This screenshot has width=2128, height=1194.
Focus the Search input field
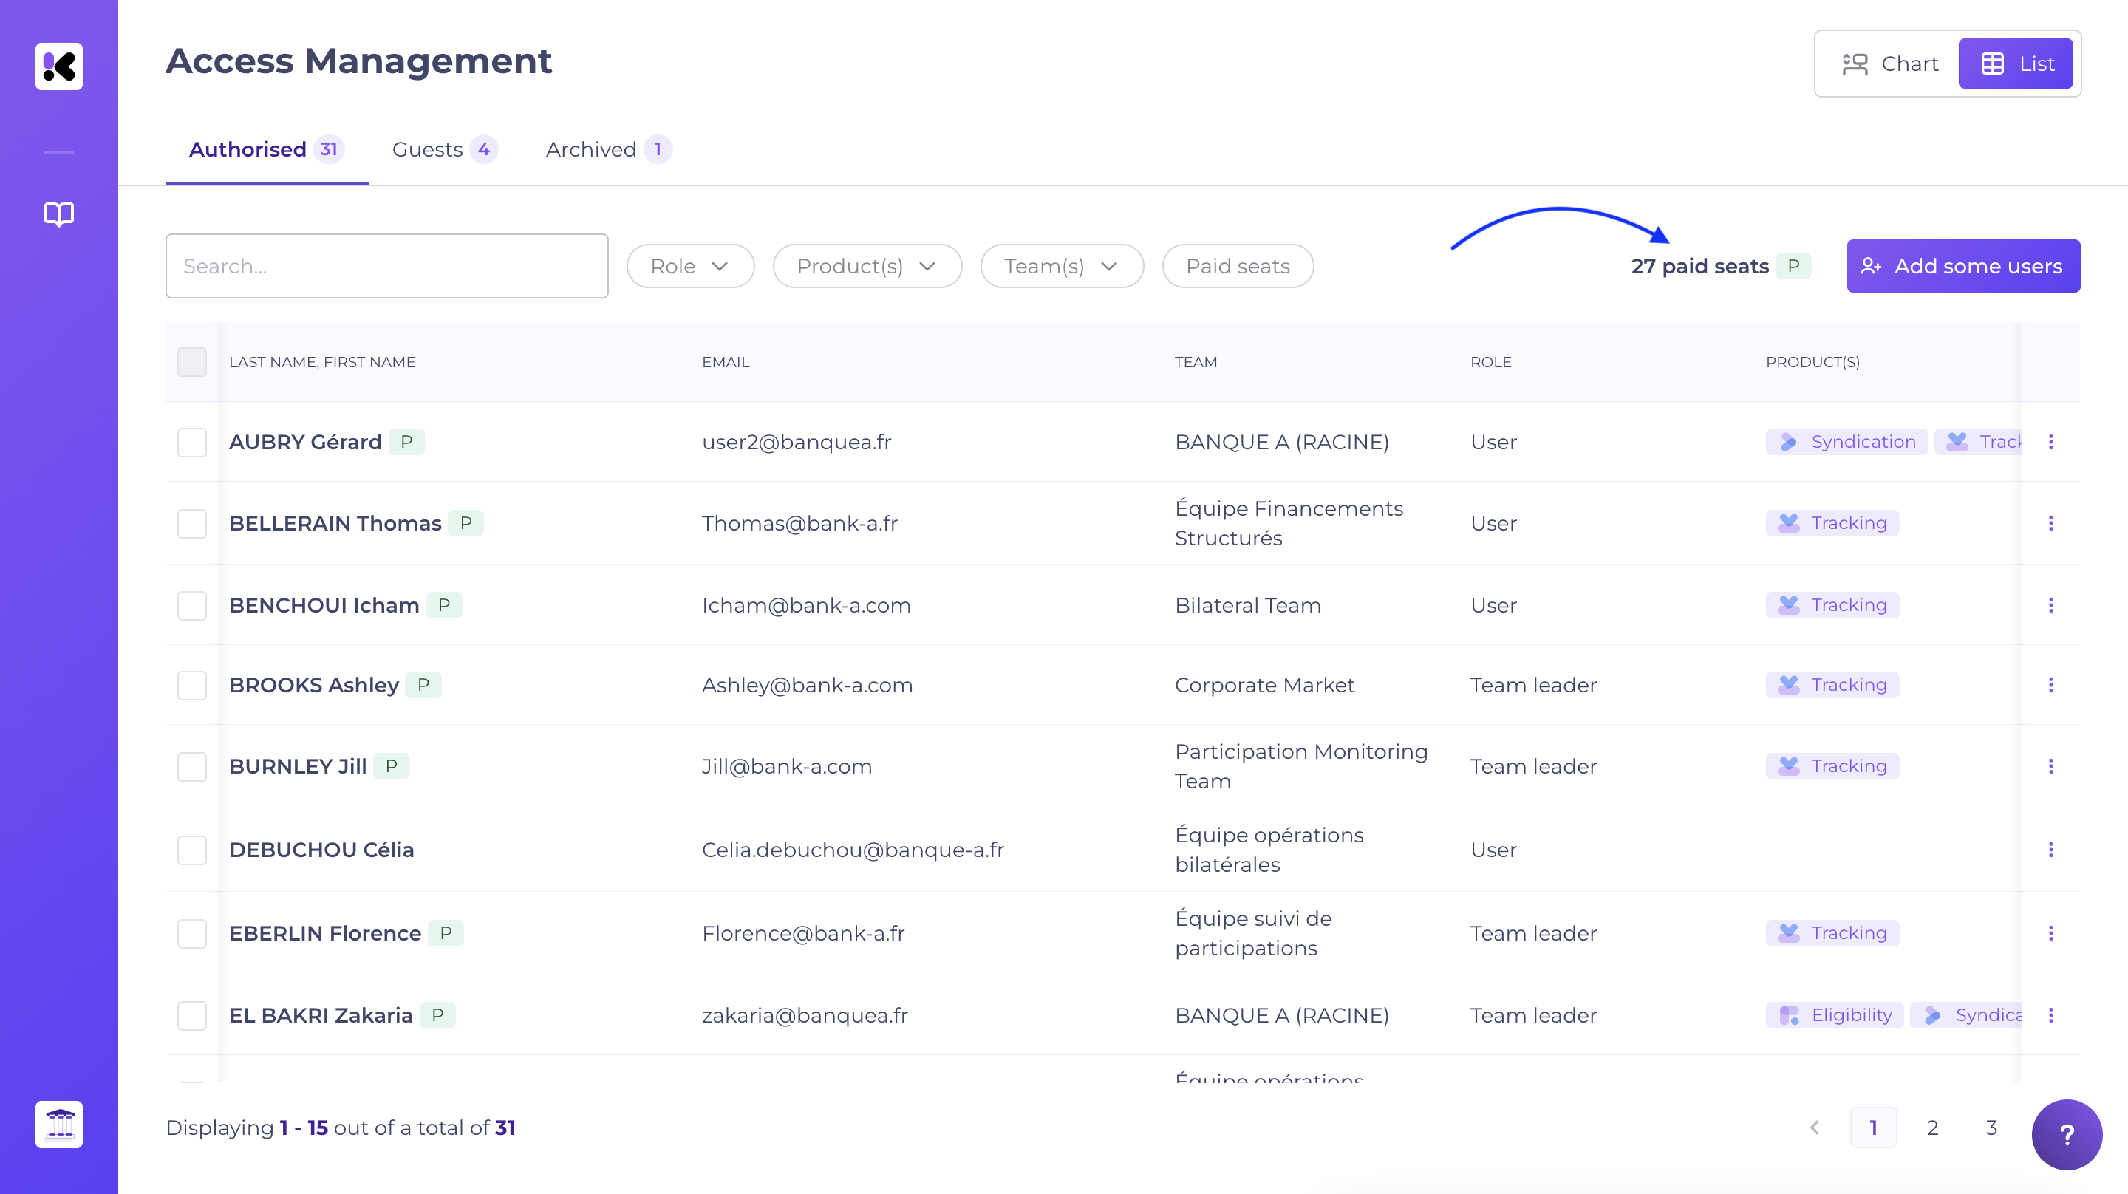tap(386, 266)
